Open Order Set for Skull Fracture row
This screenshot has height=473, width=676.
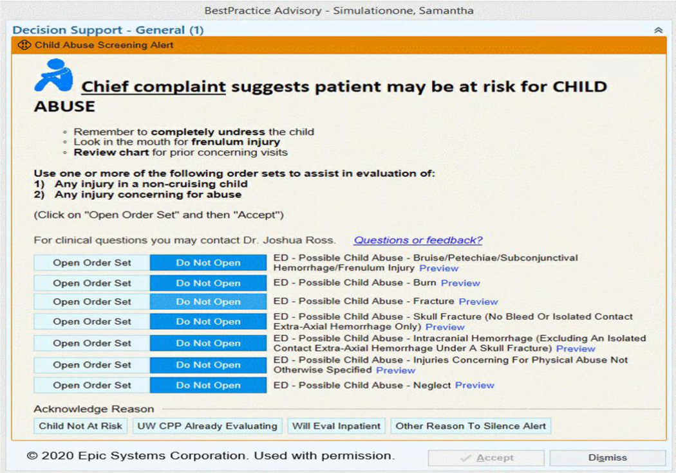tap(92, 321)
